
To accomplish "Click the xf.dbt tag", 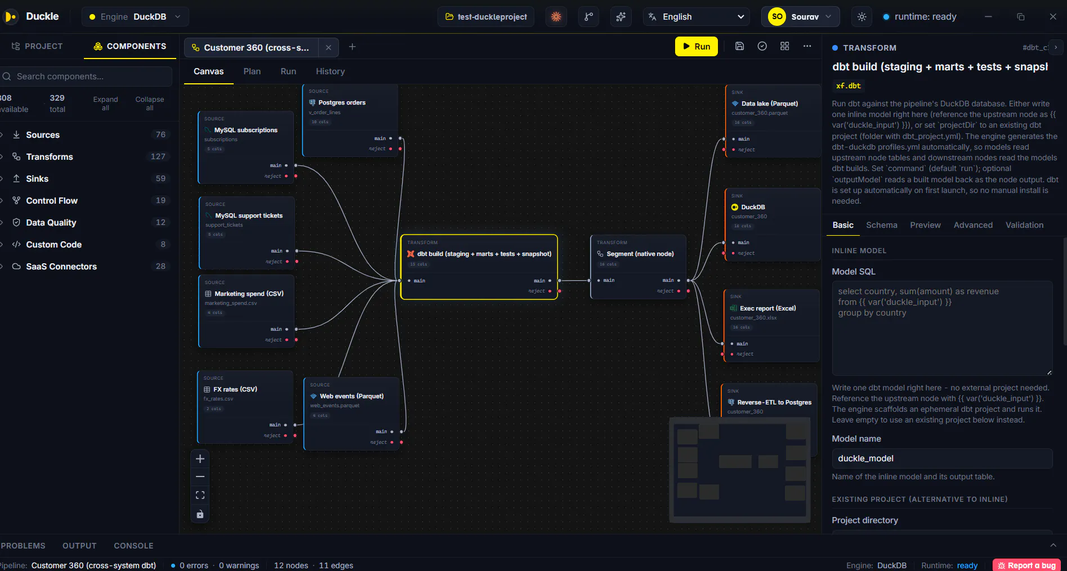I will 848,86.
